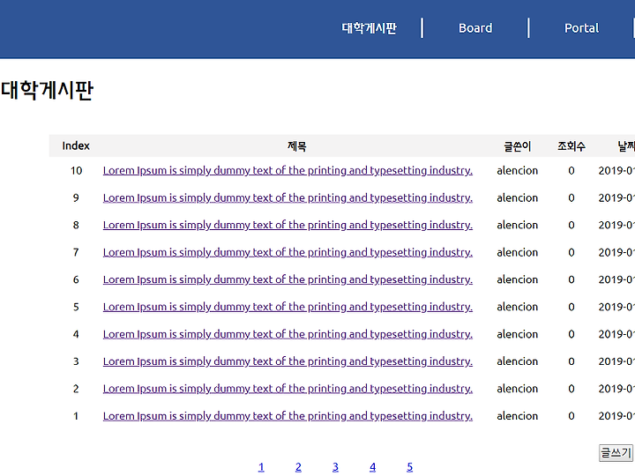Go to pagination page 5
The image size is (635, 476).
coord(410,467)
